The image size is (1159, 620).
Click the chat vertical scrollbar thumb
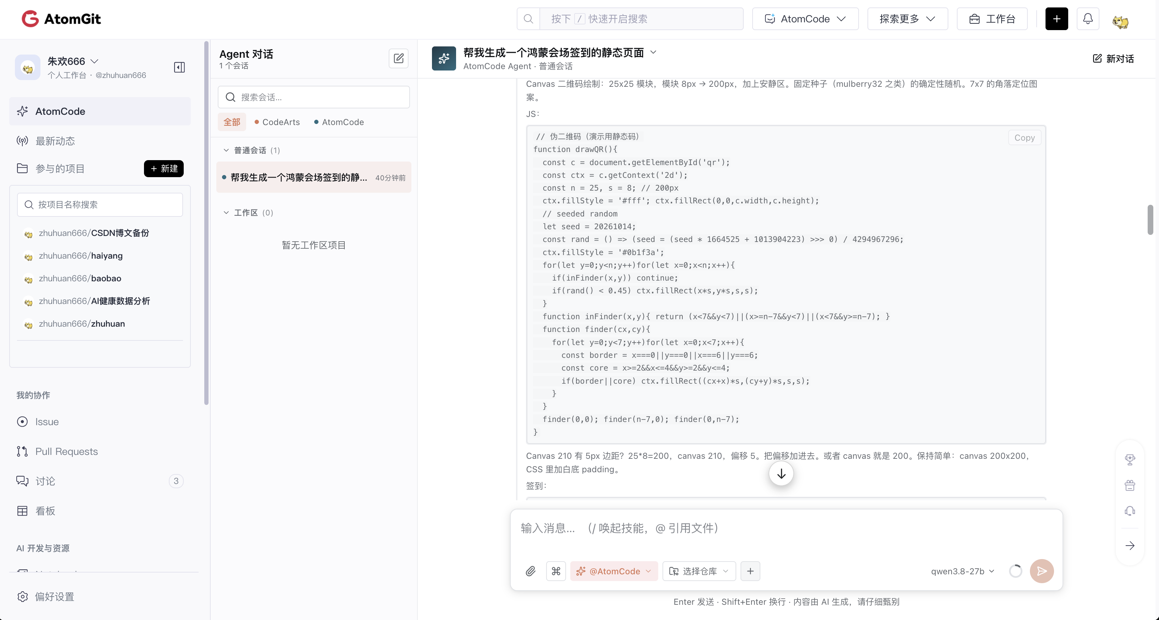[x=1150, y=219]
